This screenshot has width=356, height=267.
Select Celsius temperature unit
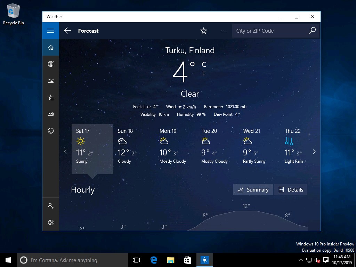click(204, 64)
